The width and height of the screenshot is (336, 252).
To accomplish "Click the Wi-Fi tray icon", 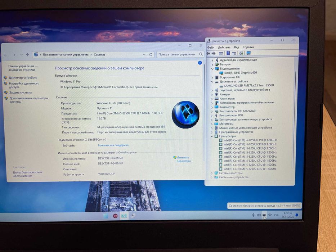I will click(270, 215).
